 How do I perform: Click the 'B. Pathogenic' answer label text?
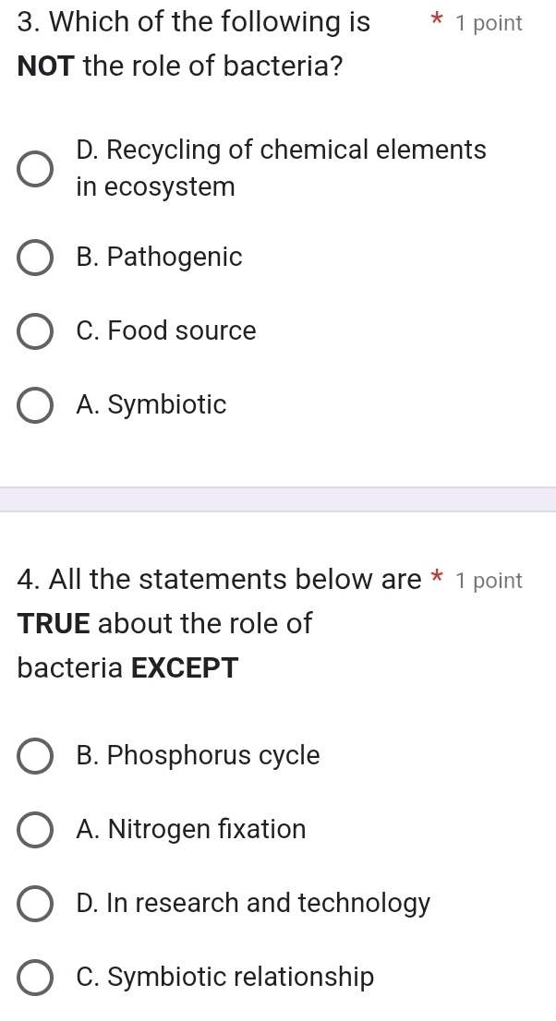pos(160,258)
